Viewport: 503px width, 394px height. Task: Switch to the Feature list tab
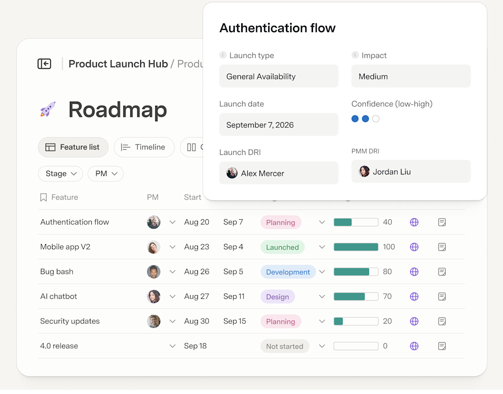(x=73, y=147)
